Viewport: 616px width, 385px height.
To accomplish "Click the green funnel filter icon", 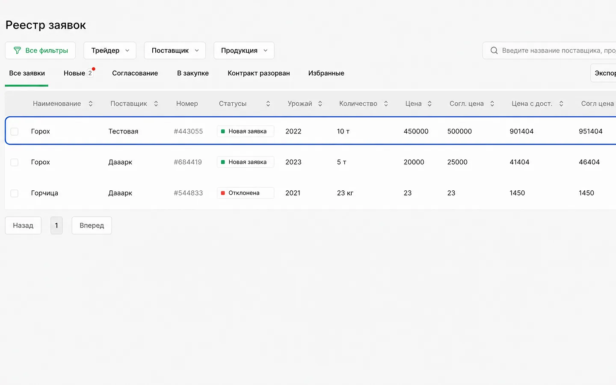I will (x=17, y=50).
